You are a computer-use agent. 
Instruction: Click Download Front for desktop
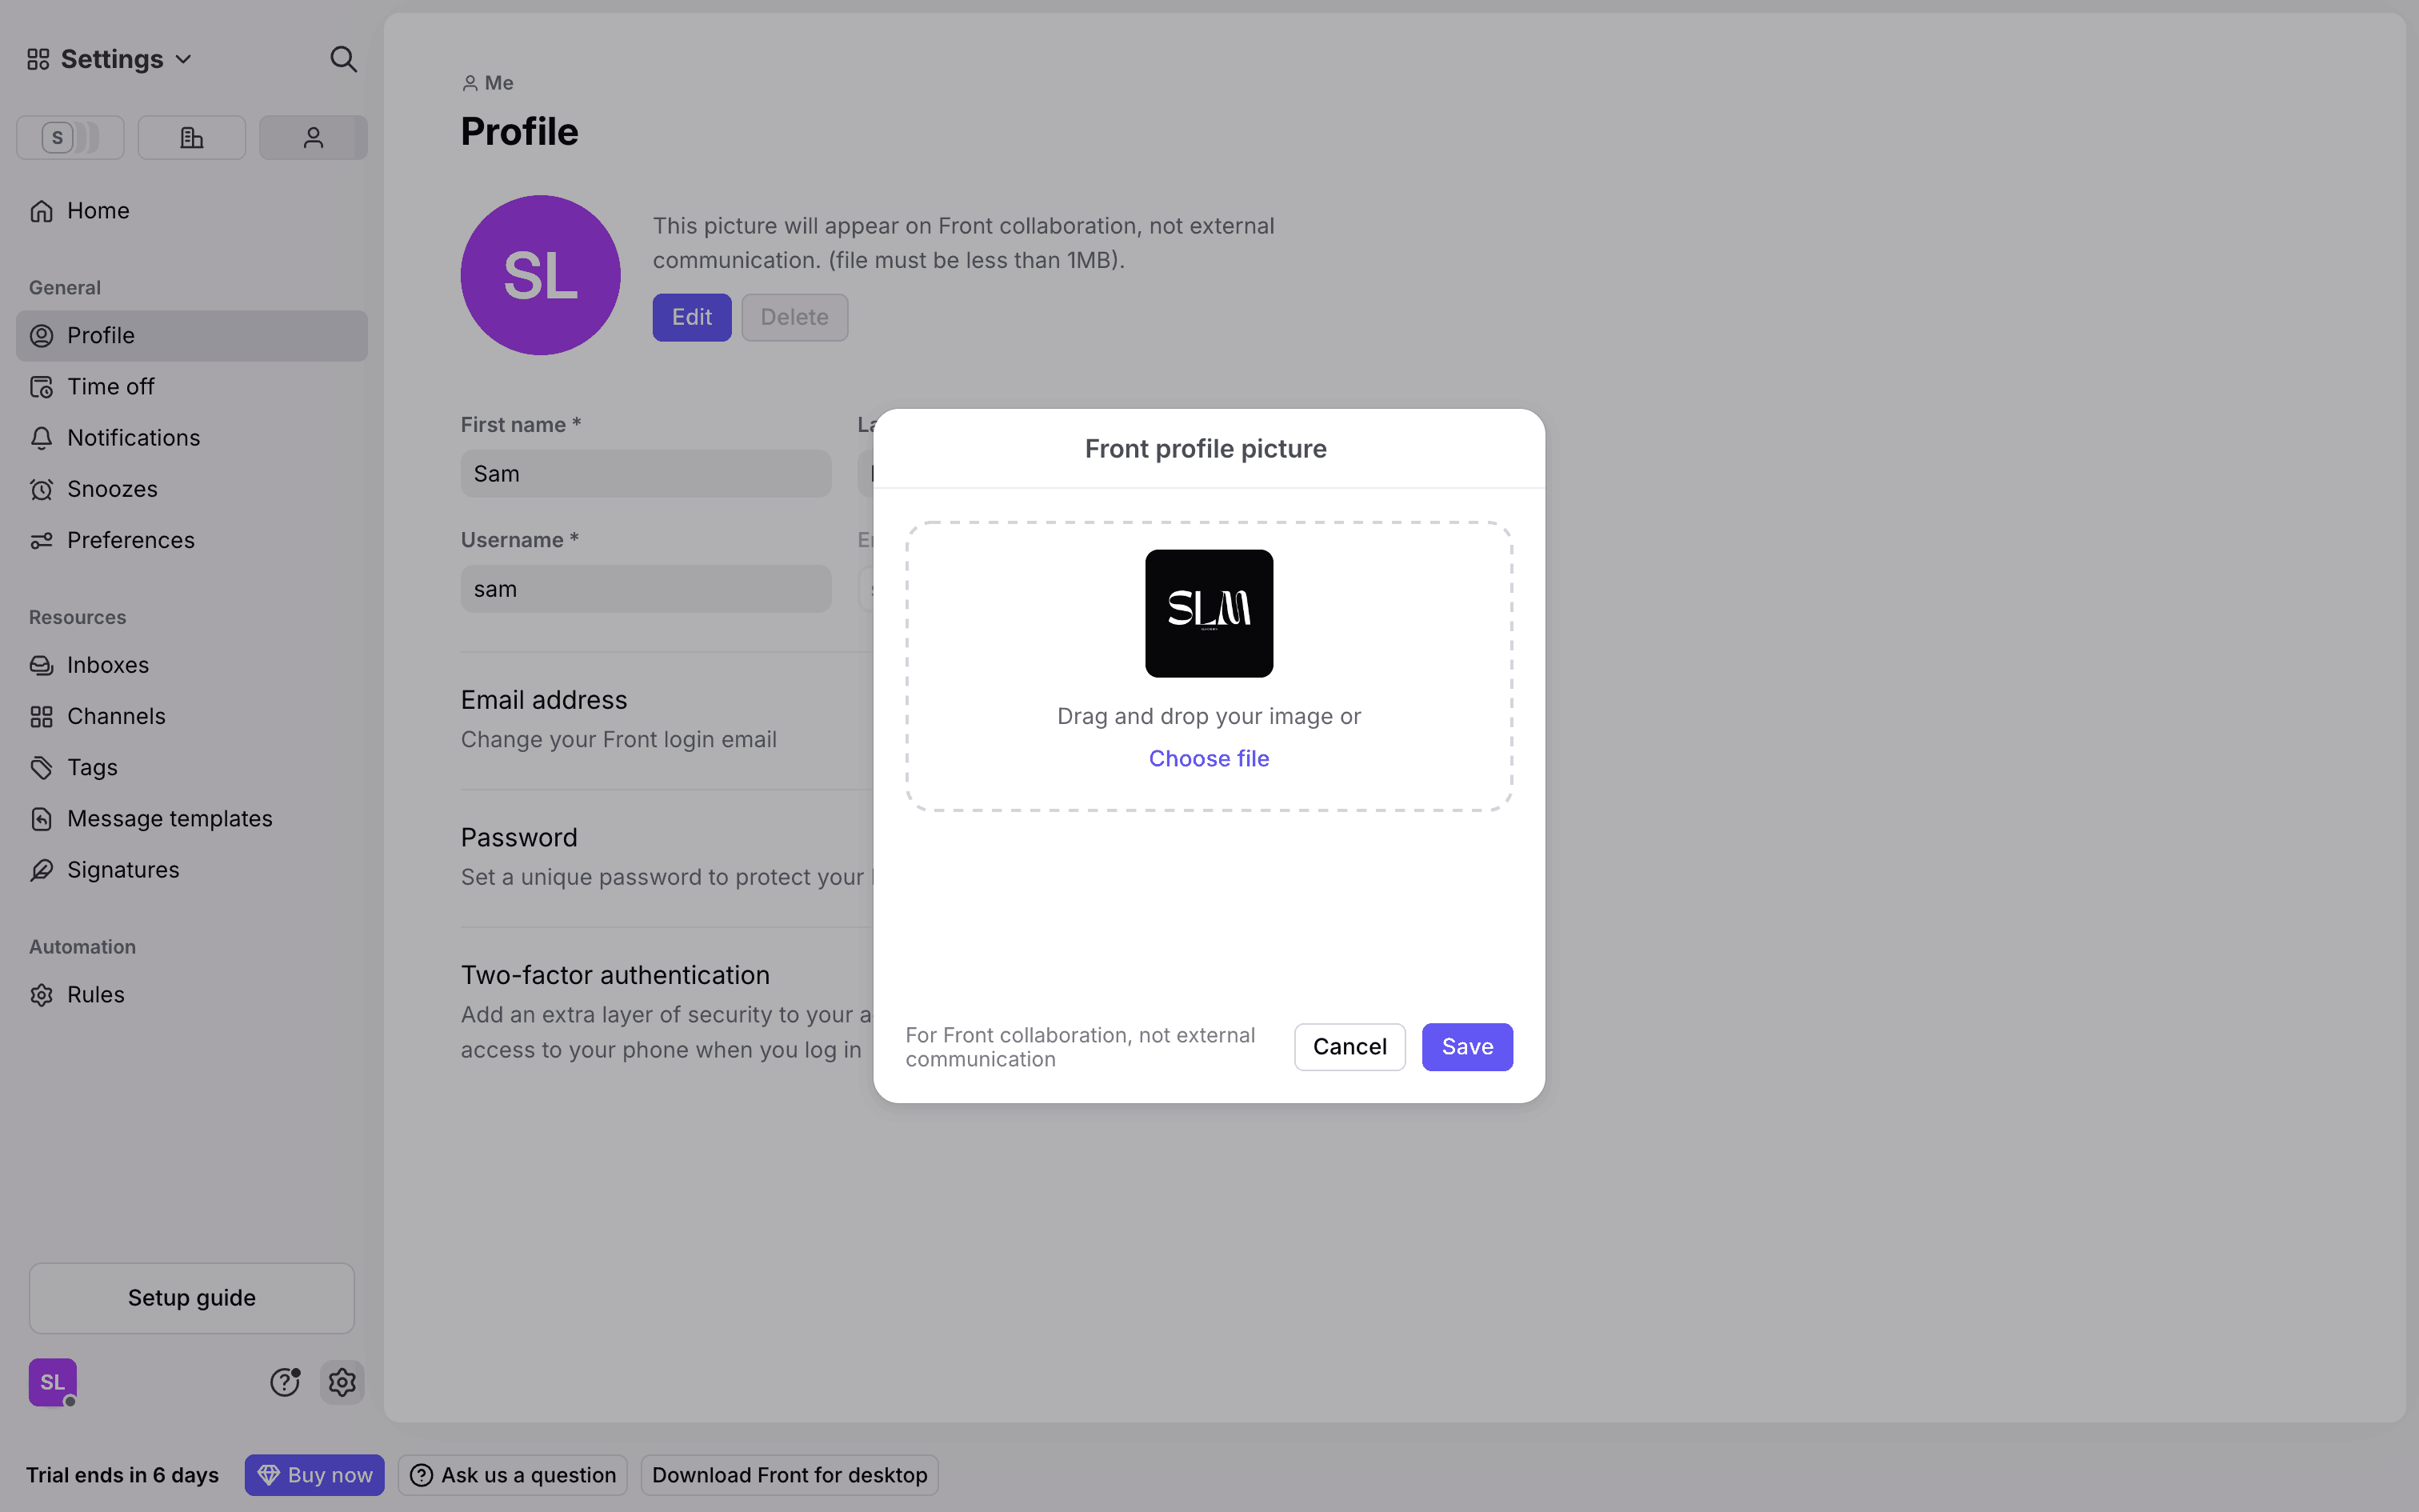tap(789, 1475)
